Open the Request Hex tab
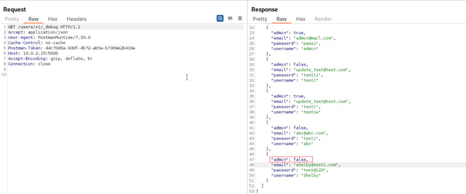The height and width of the screenshot is (194, 466). (x=53, y=19)
